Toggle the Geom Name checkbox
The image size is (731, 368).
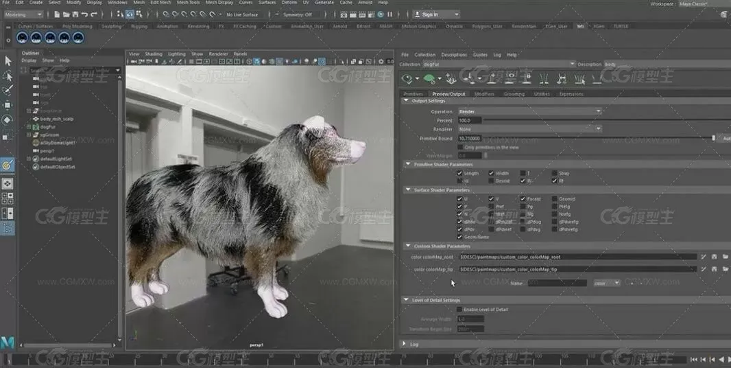click(x=459, y=237)
